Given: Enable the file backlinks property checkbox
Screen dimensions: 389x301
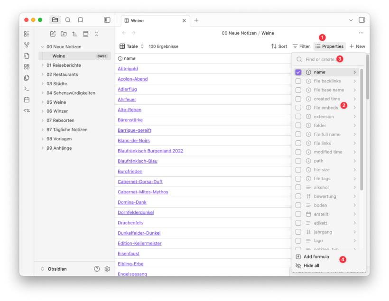Looking at the screenshot, I should point(298,81).
